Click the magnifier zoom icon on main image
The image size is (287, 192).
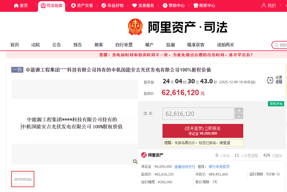coord(135,161)
